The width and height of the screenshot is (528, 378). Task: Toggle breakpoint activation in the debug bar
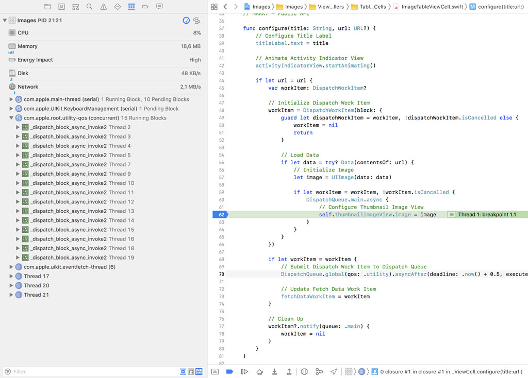[x=229, y=371]
